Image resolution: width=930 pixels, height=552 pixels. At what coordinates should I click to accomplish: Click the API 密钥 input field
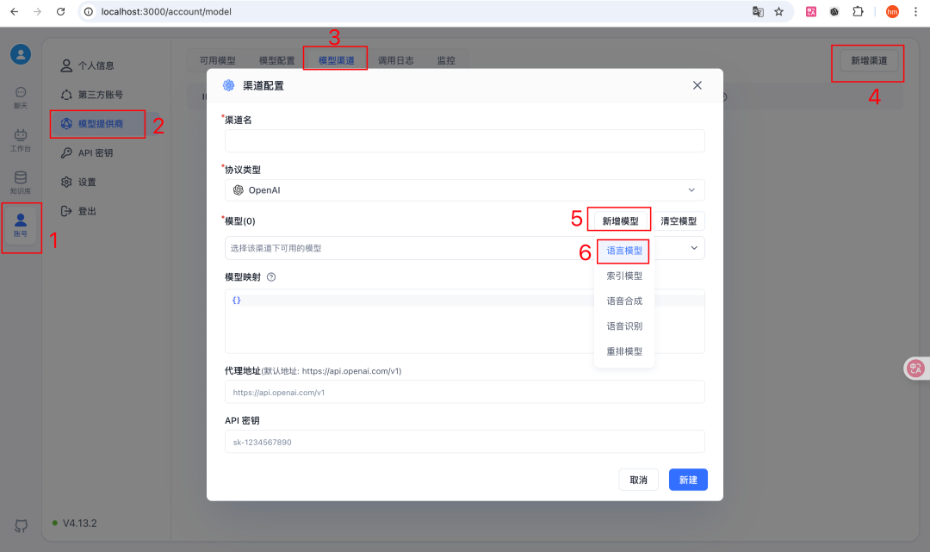[x=465, y=441]
